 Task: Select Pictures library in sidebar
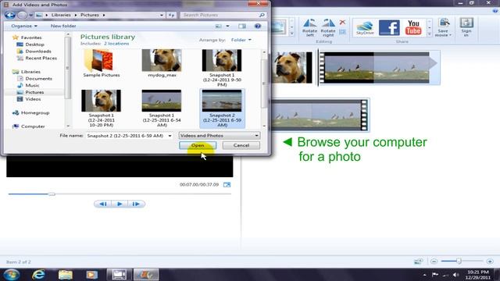pyautogui.click(x=34, y=92)
